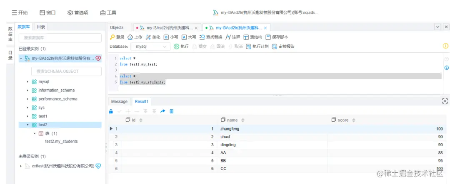Screen dimensions: 450x184
Task: Open the 开始 menu
Action: pyautogui.click(x=20, y=12)
